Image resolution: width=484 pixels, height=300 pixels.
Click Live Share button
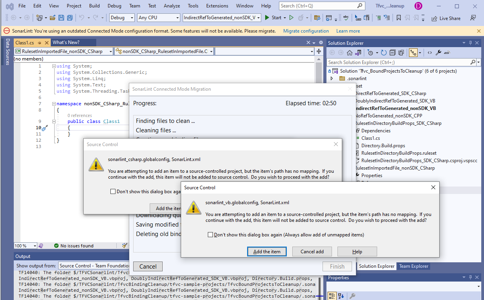click(446, 18)
